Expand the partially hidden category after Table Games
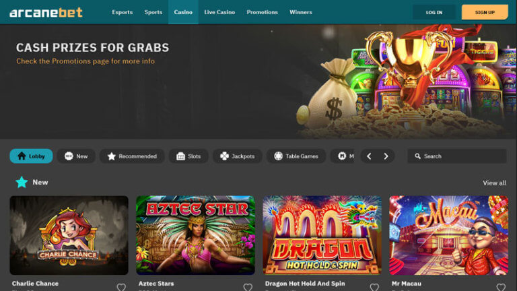The width and height of the screenshot is (517, 291). click(x=342, y=156)
